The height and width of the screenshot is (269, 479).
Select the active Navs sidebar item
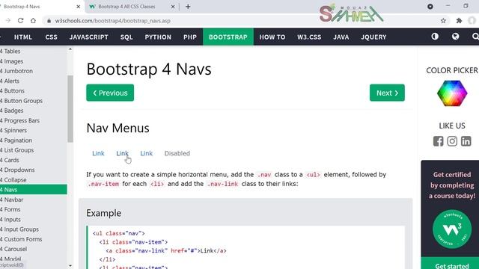point(34,190)
